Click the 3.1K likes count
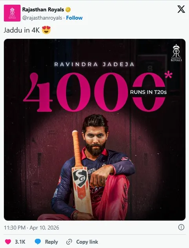 20,242
